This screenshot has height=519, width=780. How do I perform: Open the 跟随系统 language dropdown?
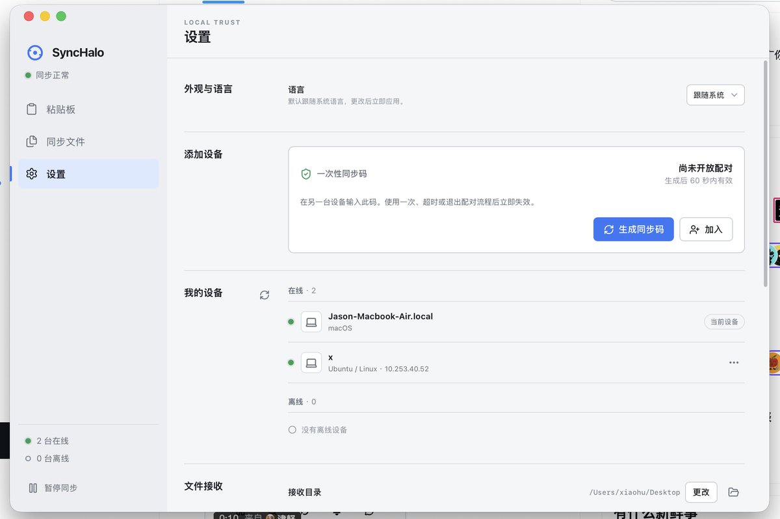(x=716, y=95)
